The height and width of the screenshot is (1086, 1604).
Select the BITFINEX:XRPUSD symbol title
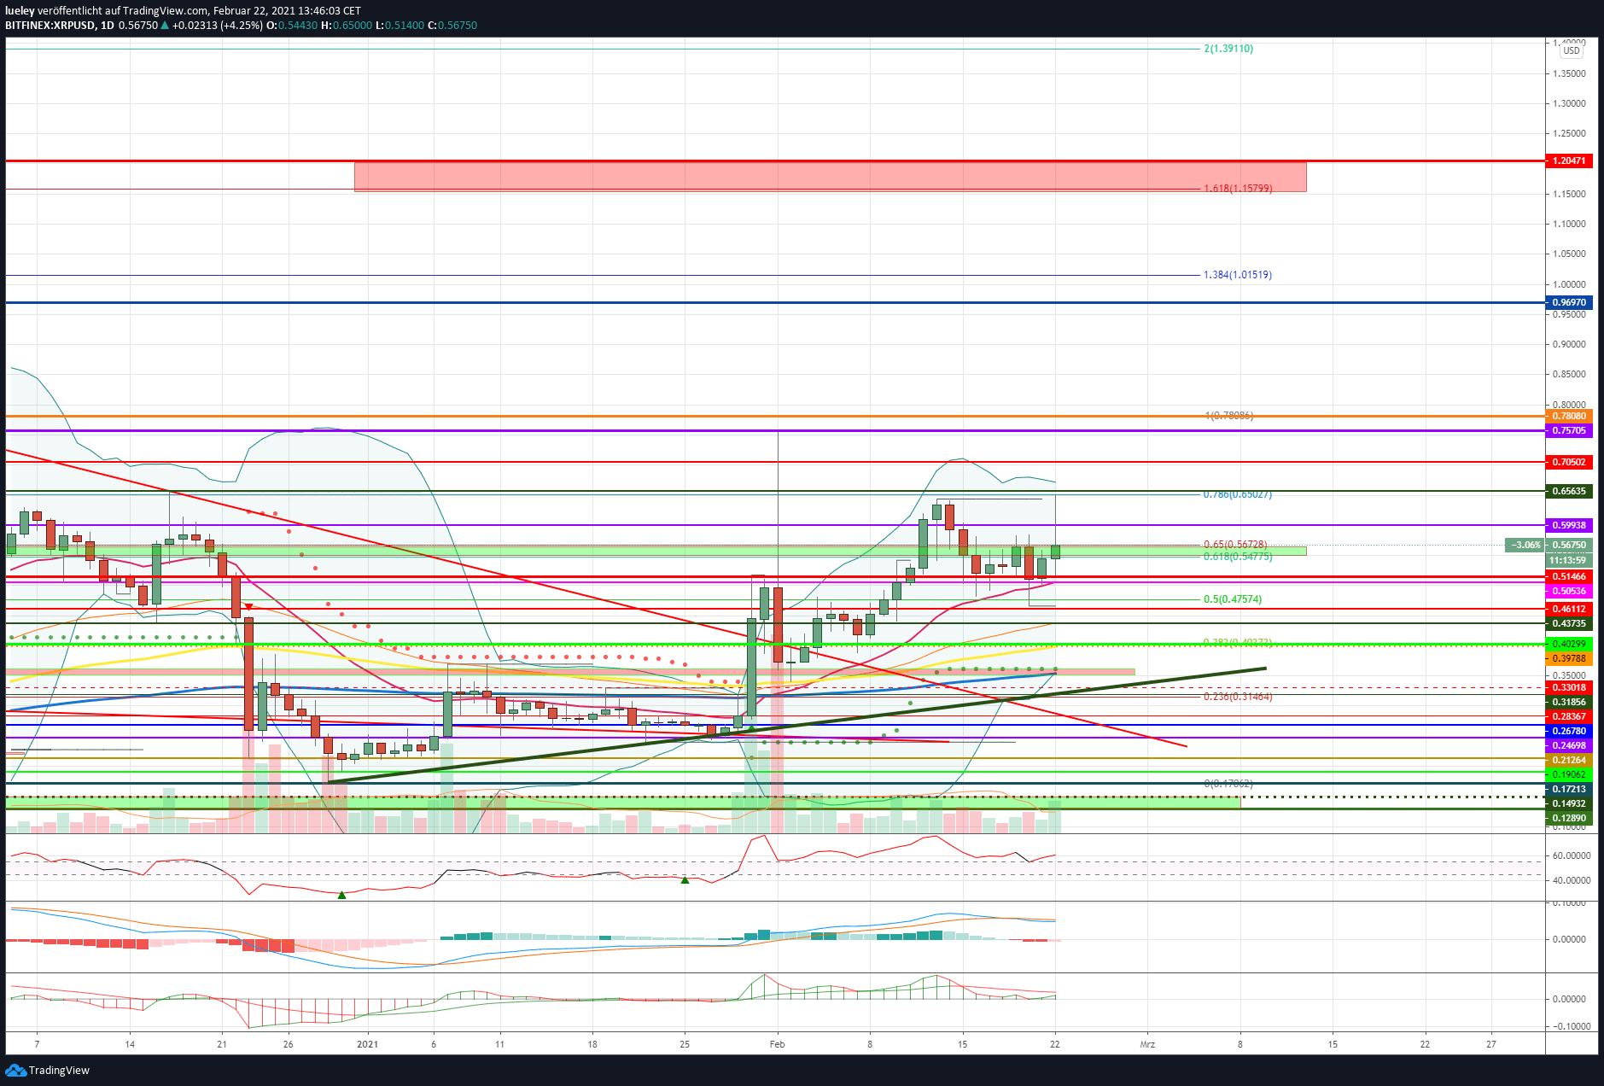tap(50, 26)
